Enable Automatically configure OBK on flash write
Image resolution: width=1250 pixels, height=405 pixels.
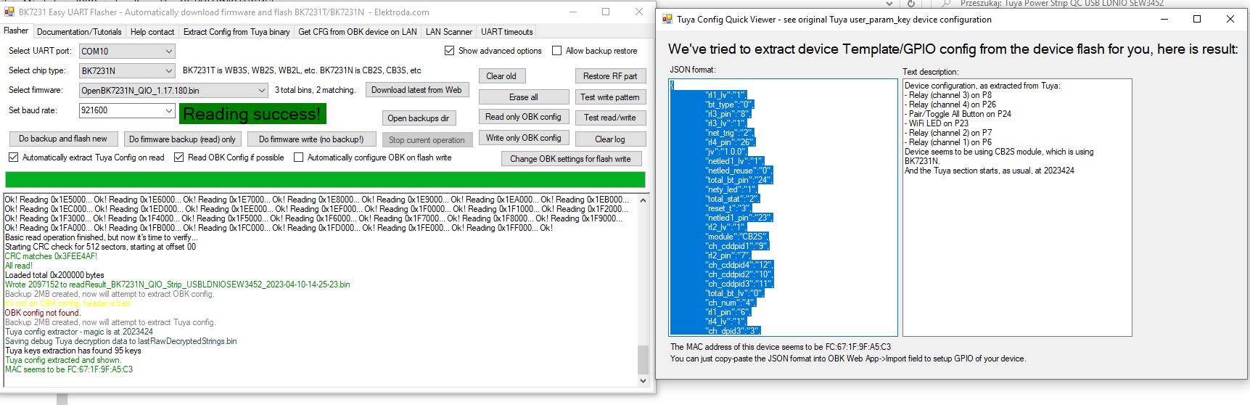299,157
